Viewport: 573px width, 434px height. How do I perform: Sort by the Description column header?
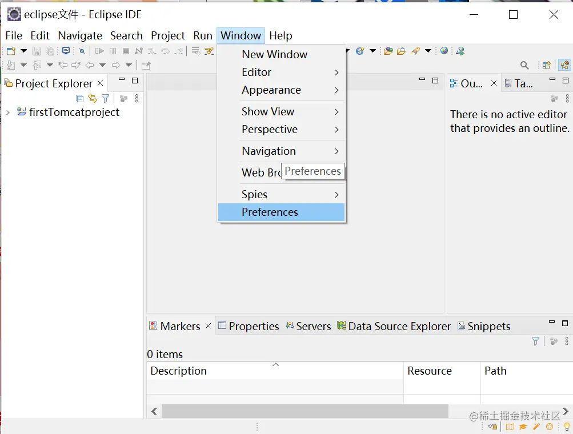pos(275,371)
